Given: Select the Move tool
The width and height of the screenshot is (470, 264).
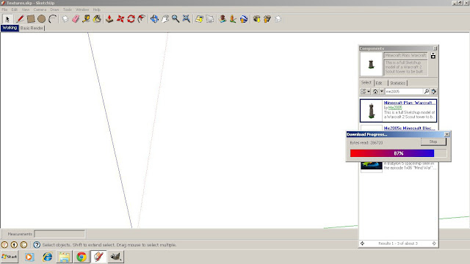Looking at the screenshot, I should [120, 19].
